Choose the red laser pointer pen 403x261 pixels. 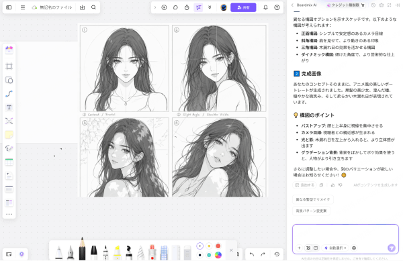[x=152, y=252]
